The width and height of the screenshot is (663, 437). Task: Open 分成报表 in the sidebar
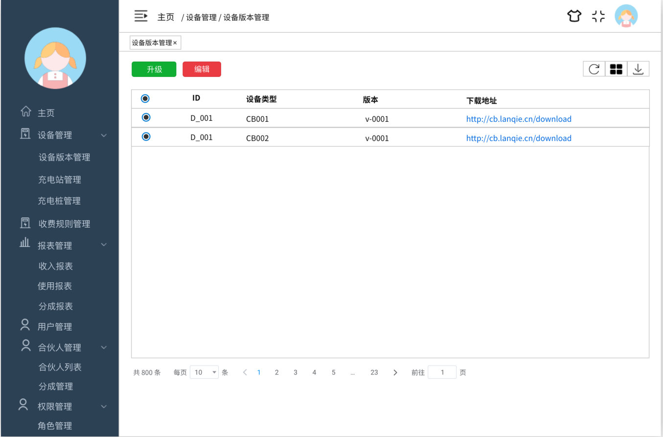56,306
